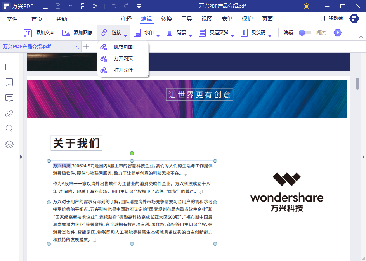Image resolution: width=366 pixels, height=261 pixels.
Task: Click the 添加文本 (Add Text) button
Action: click(x=40, y=33)
